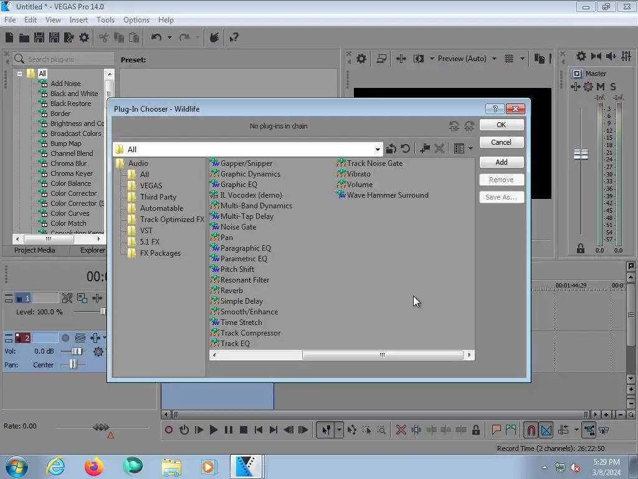Click Add button in Plug-In Chooser
This screenshot has height=479, width=638.
point(502,162)
